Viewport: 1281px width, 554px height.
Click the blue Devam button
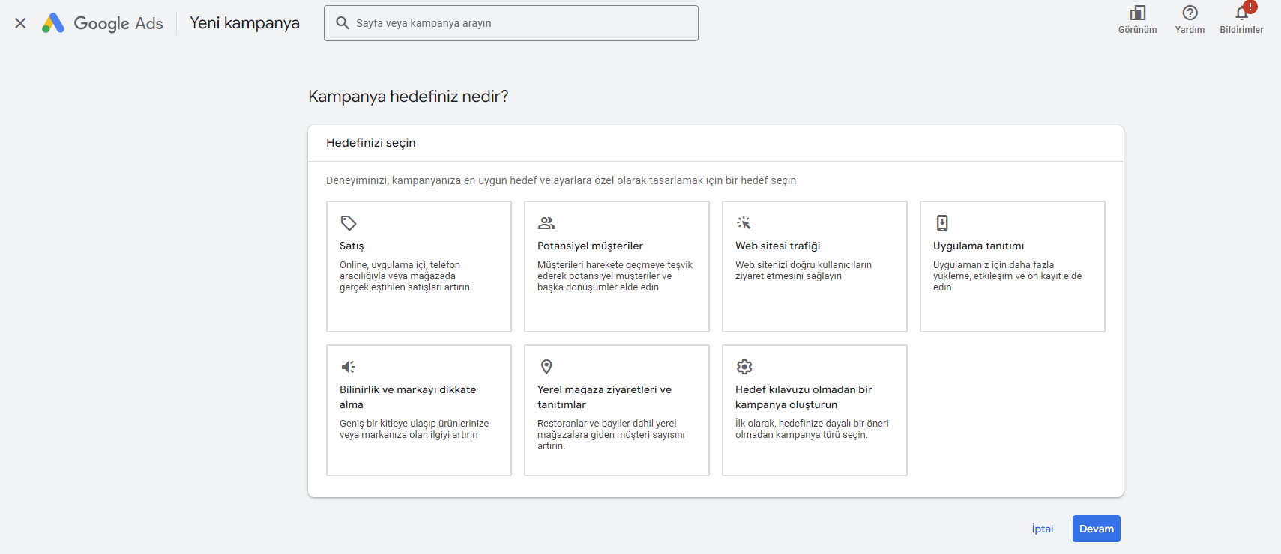pos(1096,529)
